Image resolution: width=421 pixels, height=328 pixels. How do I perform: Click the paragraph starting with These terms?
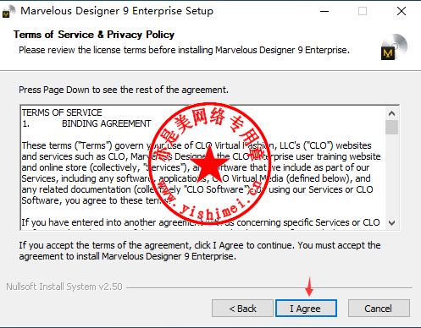(x=201, y=172)
